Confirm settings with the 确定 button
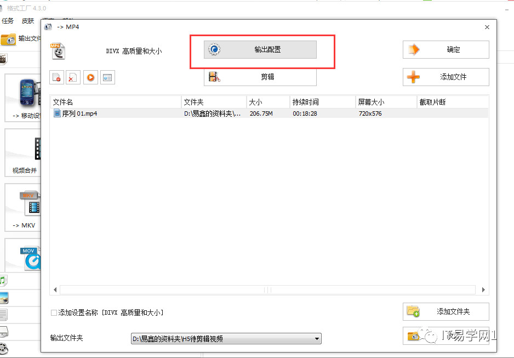The width and height of the screenshot is (514, 358). click(x=446, y=49)
